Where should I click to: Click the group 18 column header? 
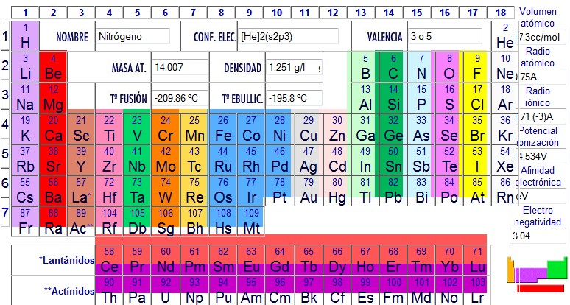501,13
